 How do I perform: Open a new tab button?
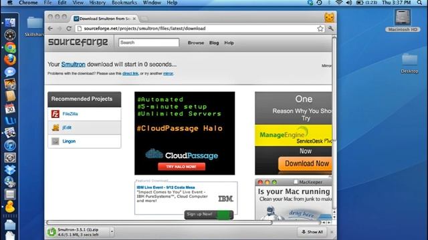pyautogui.click(x=144, y=19)
